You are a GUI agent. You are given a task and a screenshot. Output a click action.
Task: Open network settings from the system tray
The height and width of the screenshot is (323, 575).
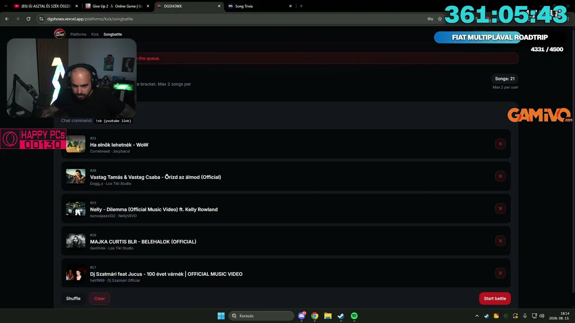534,316
